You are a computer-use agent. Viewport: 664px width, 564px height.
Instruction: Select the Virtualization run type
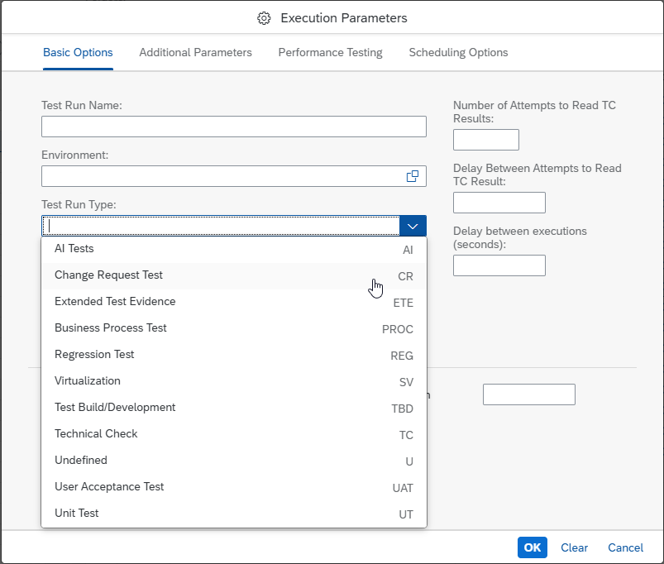pyautogui.click(x=234, y=382)
